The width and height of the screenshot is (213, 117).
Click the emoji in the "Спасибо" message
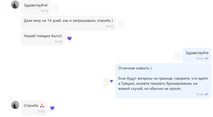click(x=42, y=105)
